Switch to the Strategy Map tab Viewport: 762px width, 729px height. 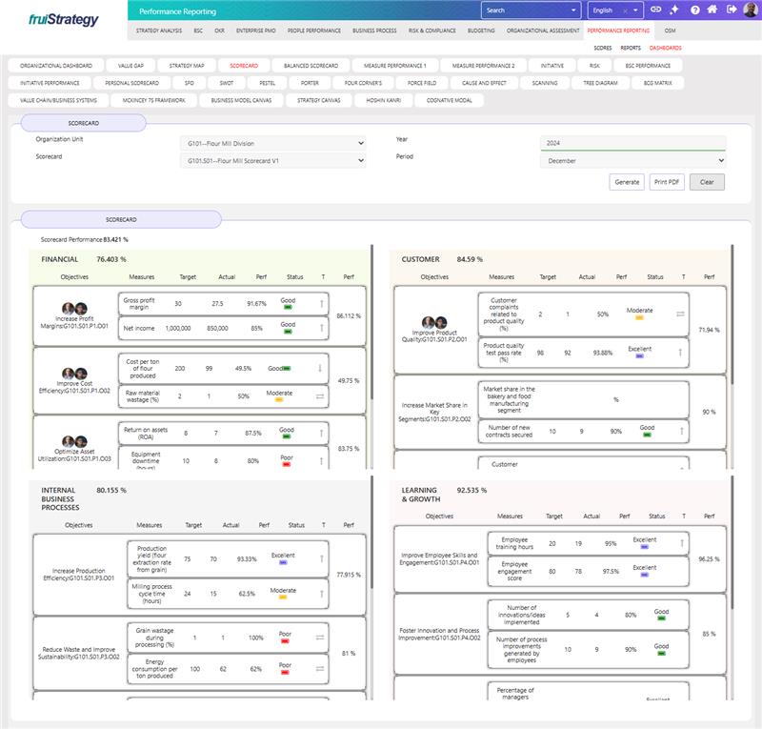tap(186, 66)
